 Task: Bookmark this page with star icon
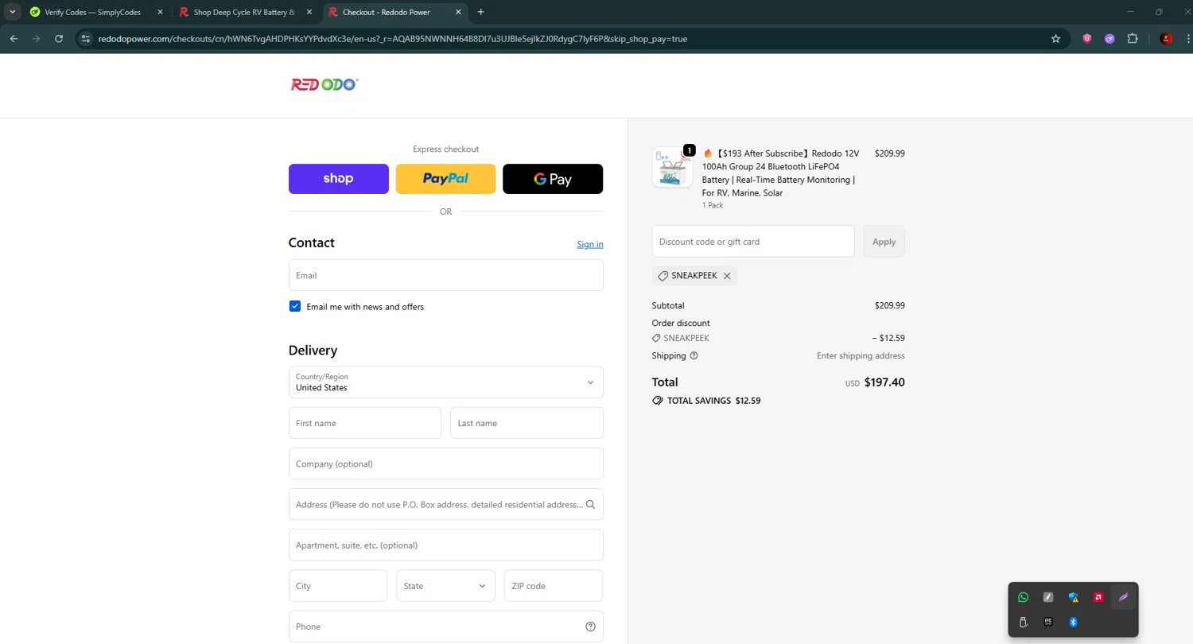[1056, 38]
